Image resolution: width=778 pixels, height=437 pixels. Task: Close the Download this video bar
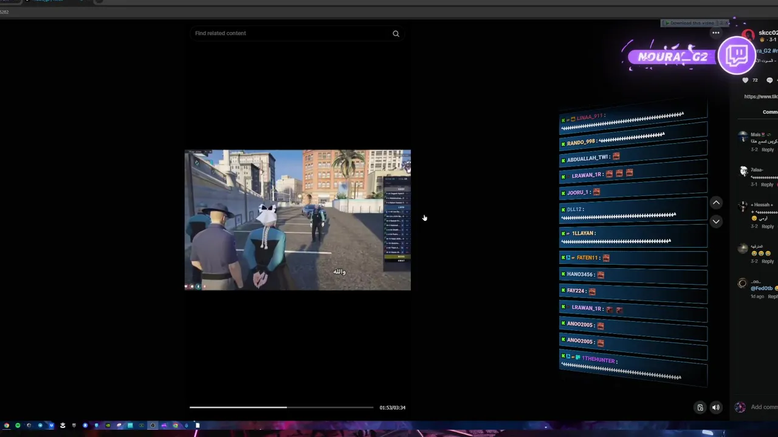[x=727, y=23]
